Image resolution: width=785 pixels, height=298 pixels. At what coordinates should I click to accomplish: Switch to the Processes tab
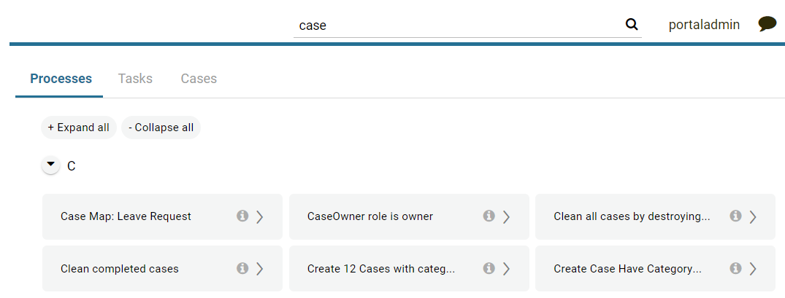(x=61, y=79)
